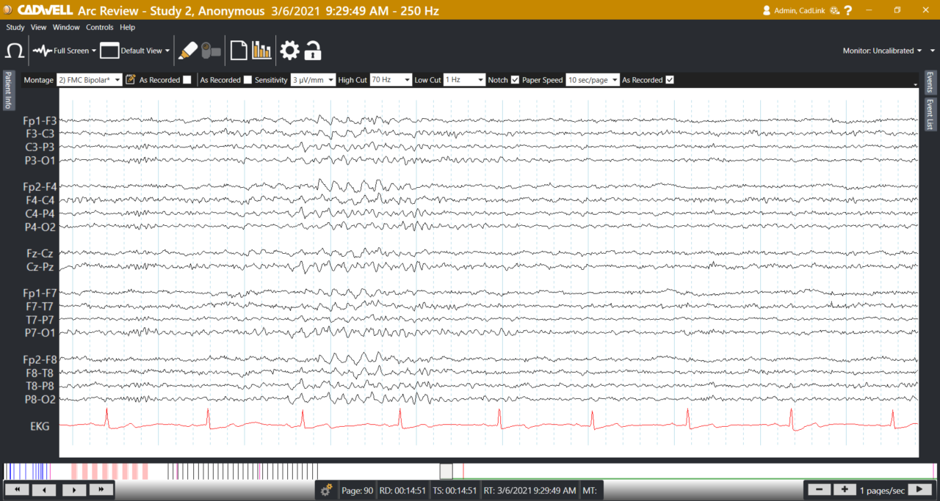
Task: Switch to the Event List tab
Action: point(930,114)
